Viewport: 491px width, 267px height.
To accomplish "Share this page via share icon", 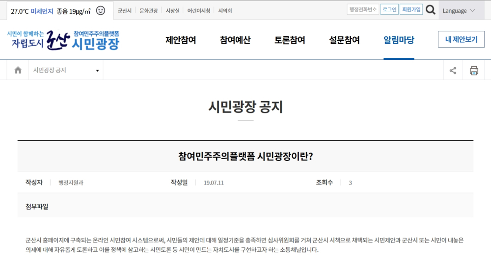I will point(453,70).
